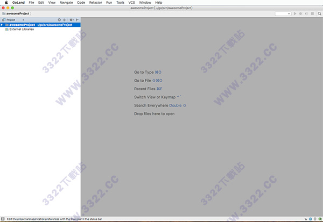Open the Apple menu

pyautogui.click(x=6, y=3)
